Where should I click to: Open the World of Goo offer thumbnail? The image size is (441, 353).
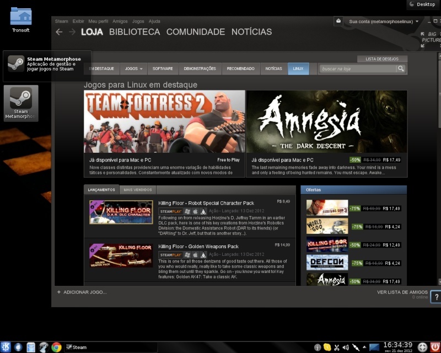(x=327, y=226)
